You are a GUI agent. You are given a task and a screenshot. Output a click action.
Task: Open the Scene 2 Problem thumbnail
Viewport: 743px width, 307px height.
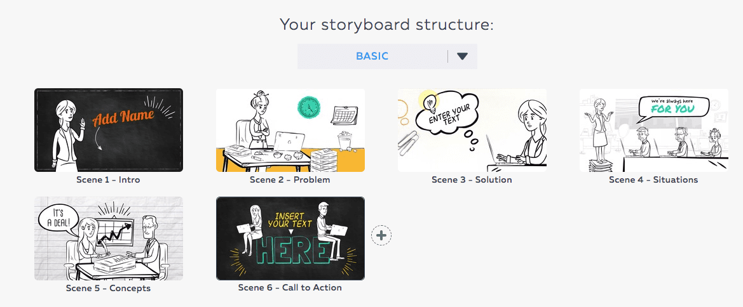(x=290, y=130)
